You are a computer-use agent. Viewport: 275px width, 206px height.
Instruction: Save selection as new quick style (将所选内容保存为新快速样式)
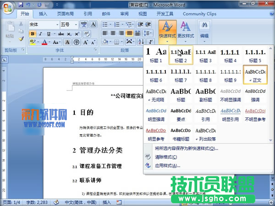click(x=187, y=148)
